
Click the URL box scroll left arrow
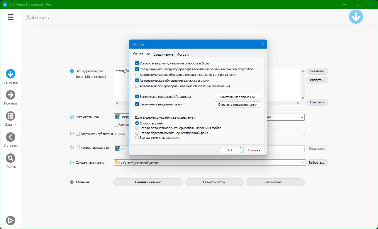117,103
